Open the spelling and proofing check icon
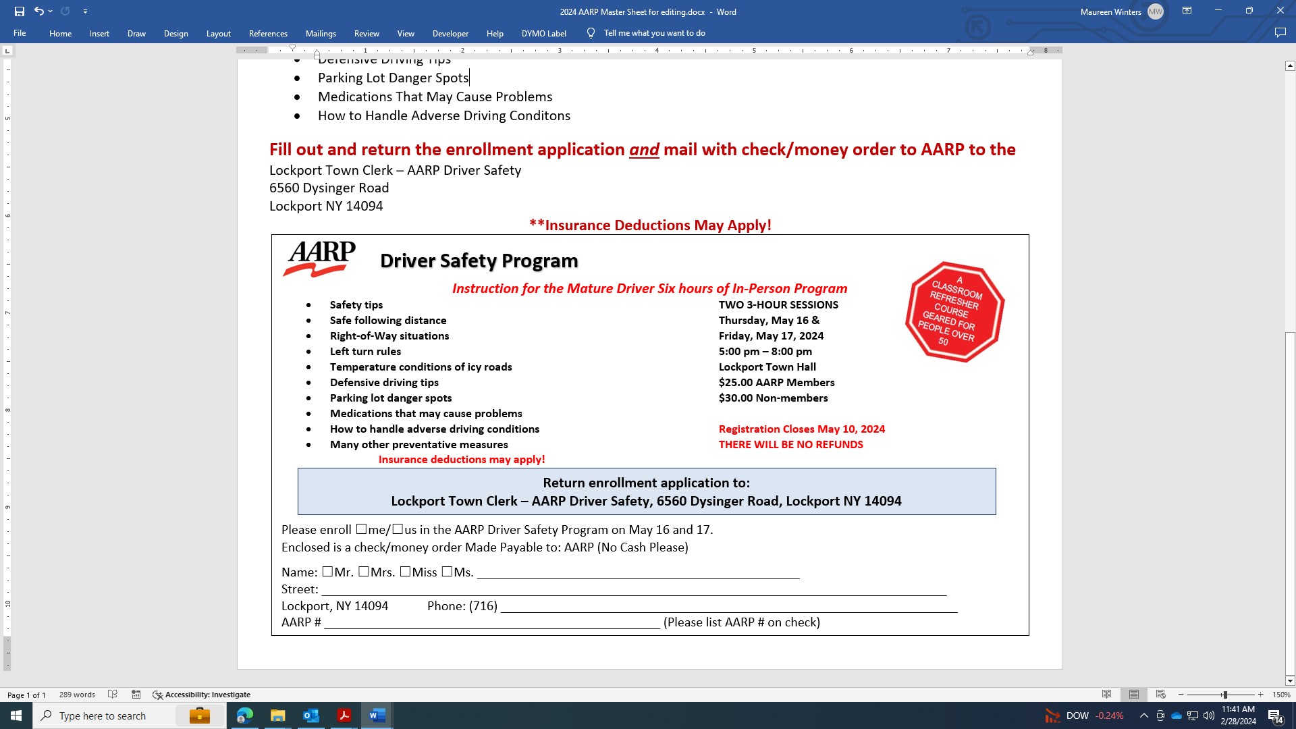This screenshot has height=729, width=1296. click(113, 695)
